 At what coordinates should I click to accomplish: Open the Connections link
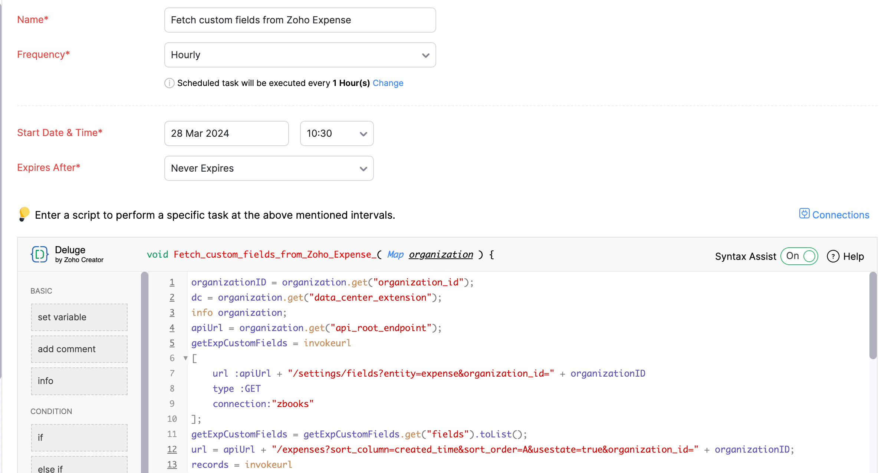840,215
